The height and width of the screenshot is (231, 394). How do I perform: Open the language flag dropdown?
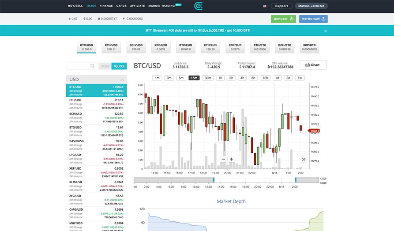[x=266, y=6]
